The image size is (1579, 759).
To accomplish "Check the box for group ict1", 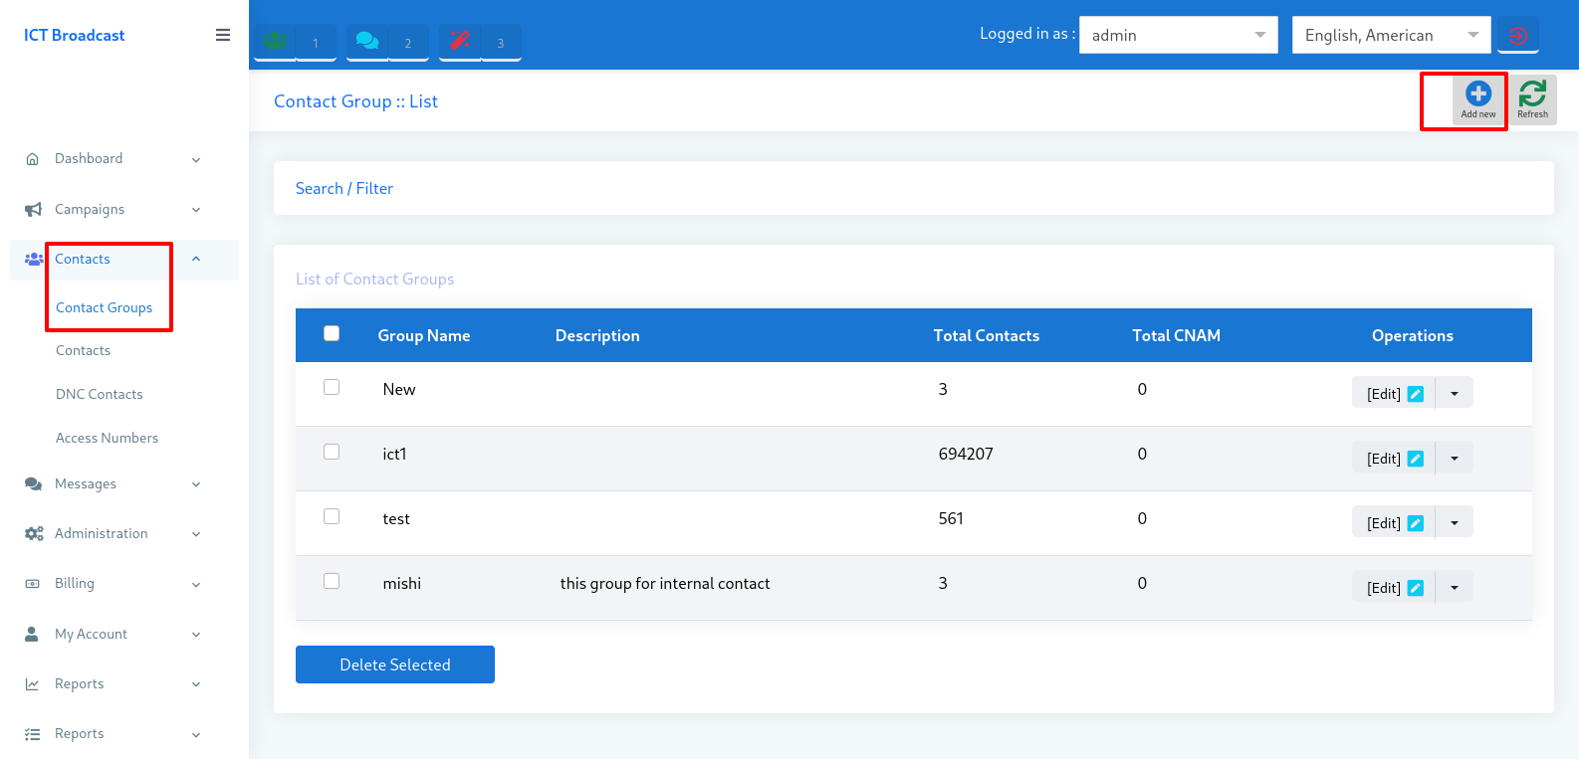I will (332, 452).
